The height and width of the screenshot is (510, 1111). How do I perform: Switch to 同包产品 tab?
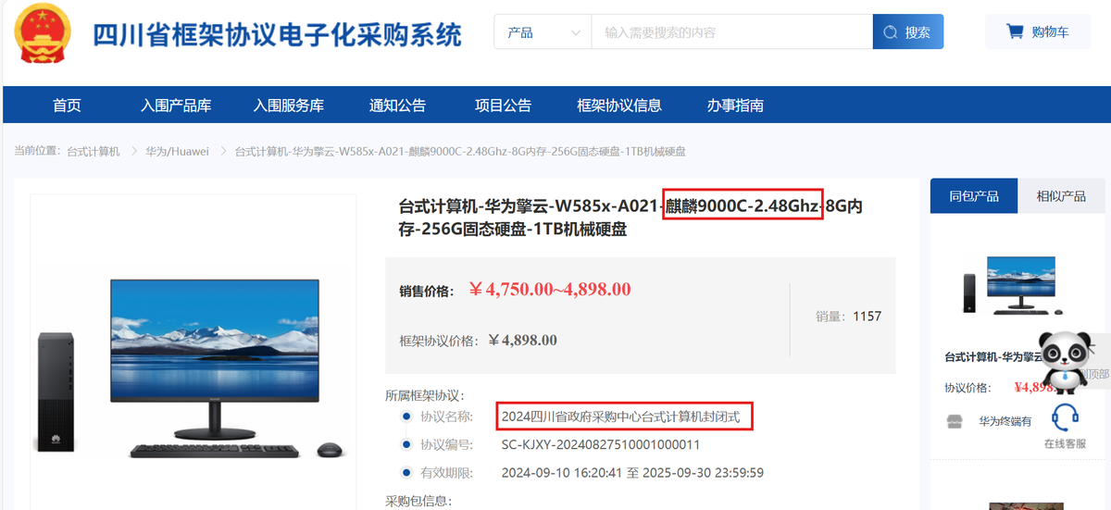click(x=974, y=196)
